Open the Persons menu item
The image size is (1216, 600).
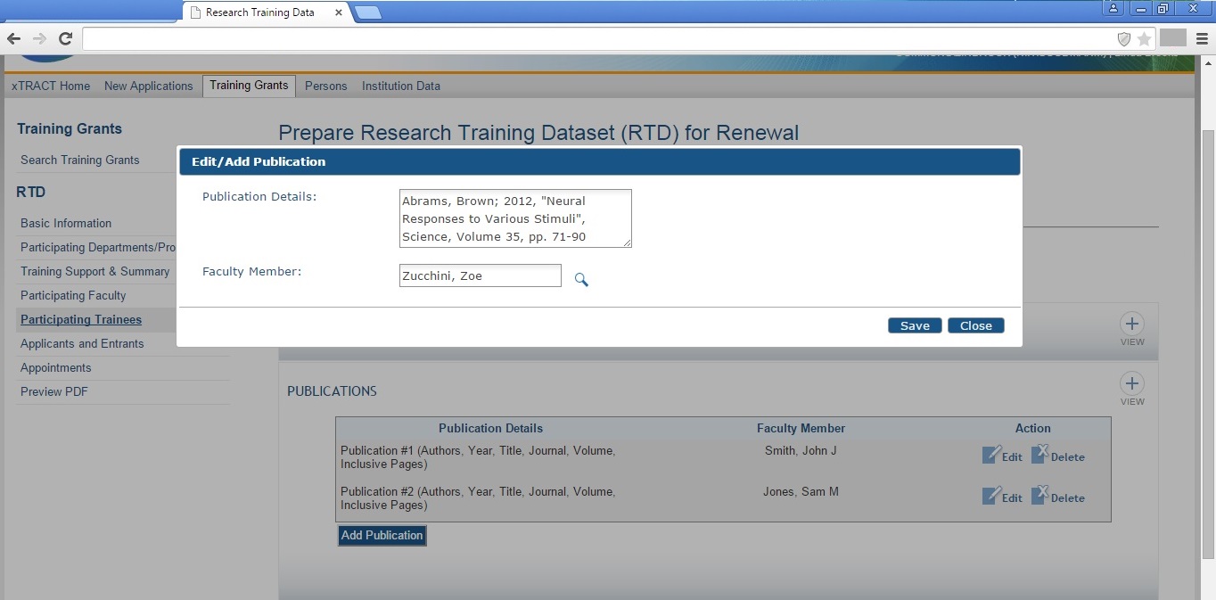(x=325, y=86)
